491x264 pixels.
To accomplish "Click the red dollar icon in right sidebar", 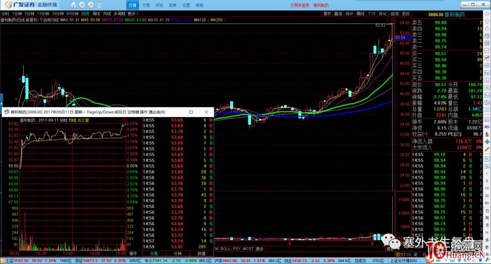I will (487, 135).
